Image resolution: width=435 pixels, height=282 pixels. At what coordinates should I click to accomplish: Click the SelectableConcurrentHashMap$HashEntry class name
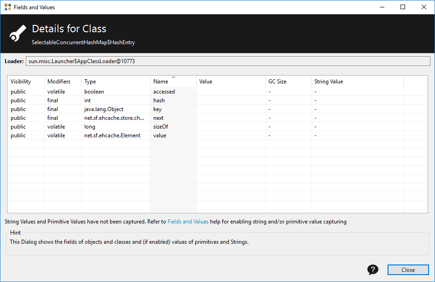tap(83, 42)
